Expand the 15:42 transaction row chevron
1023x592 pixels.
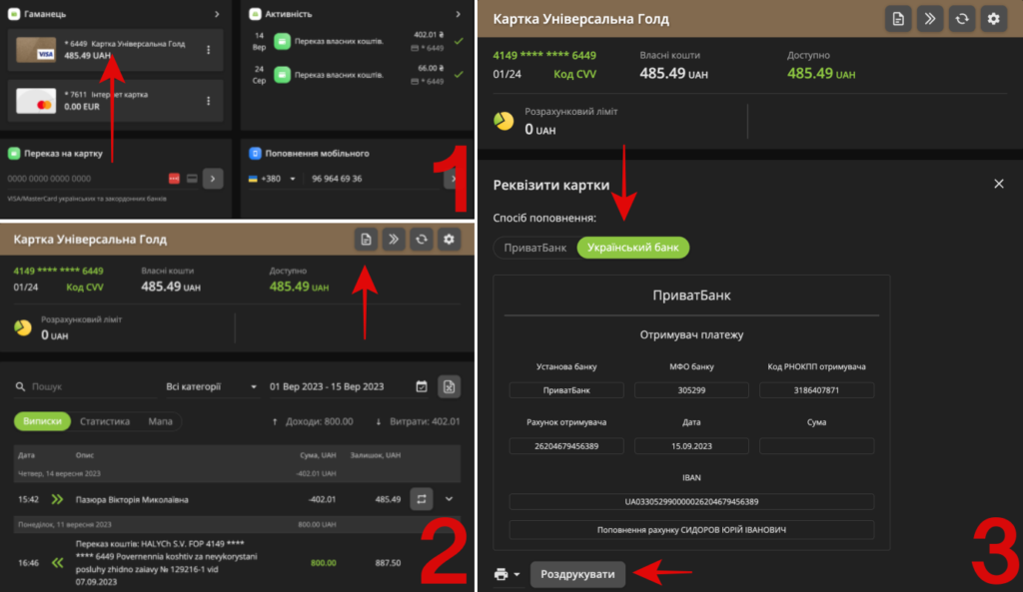coord(449,499)
